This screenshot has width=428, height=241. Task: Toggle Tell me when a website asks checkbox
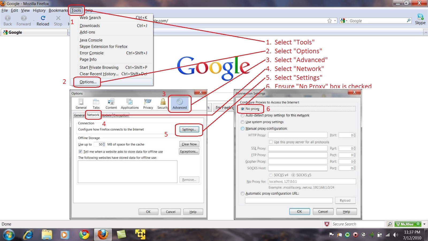[80, 152]
